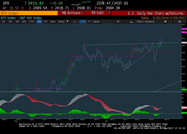Click the time stamp 16:57
The width and height of the screenshot is (187, 134).
point(14,8)
